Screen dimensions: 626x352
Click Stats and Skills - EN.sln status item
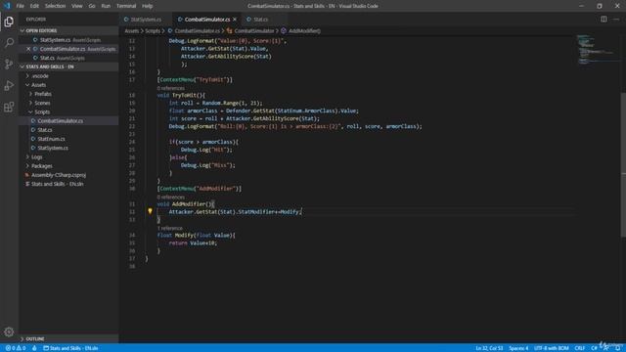[x=70, y=348]
